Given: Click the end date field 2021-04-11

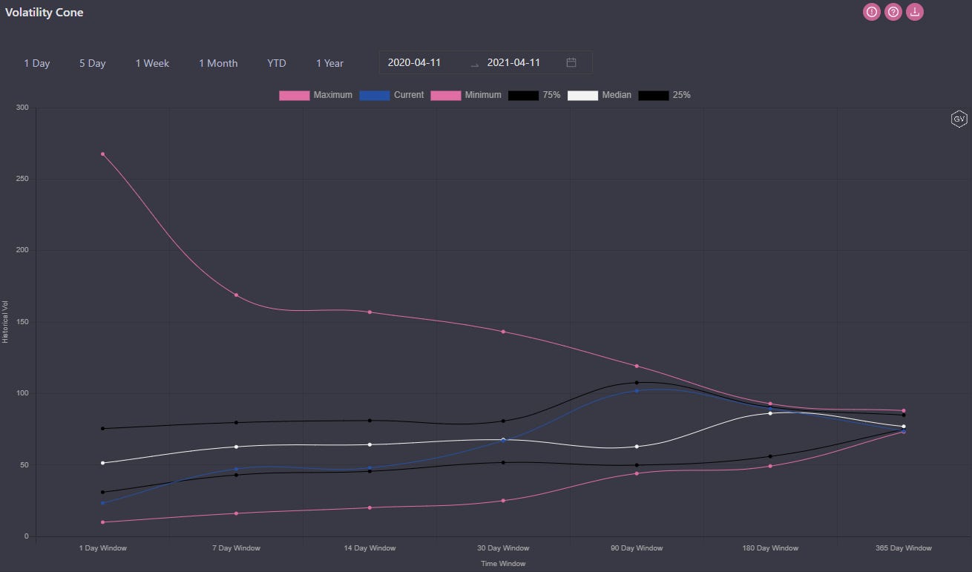Looking at the screenshot, I should [513, 62].
